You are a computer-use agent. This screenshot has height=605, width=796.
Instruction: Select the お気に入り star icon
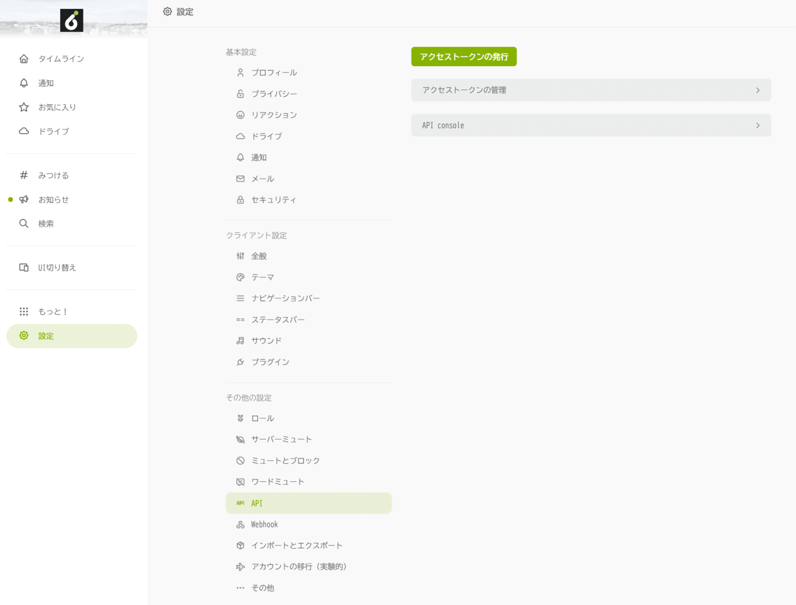pyautogui.click(x=24, y=107)
